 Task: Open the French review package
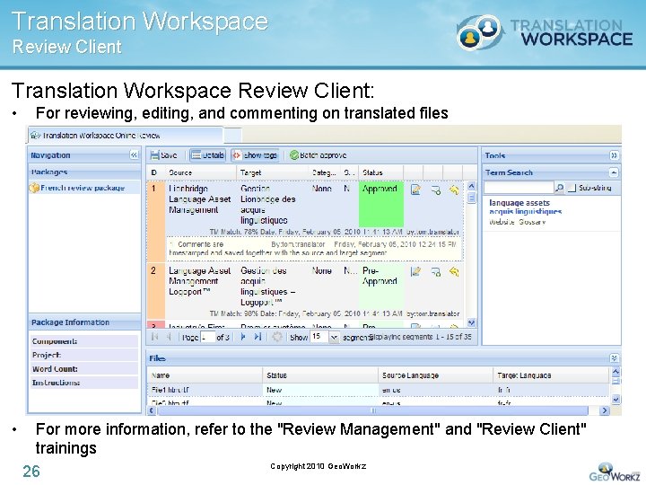pos(82,188)
